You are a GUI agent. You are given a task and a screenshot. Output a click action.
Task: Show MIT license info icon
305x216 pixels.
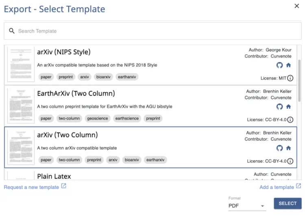point(290,78)
